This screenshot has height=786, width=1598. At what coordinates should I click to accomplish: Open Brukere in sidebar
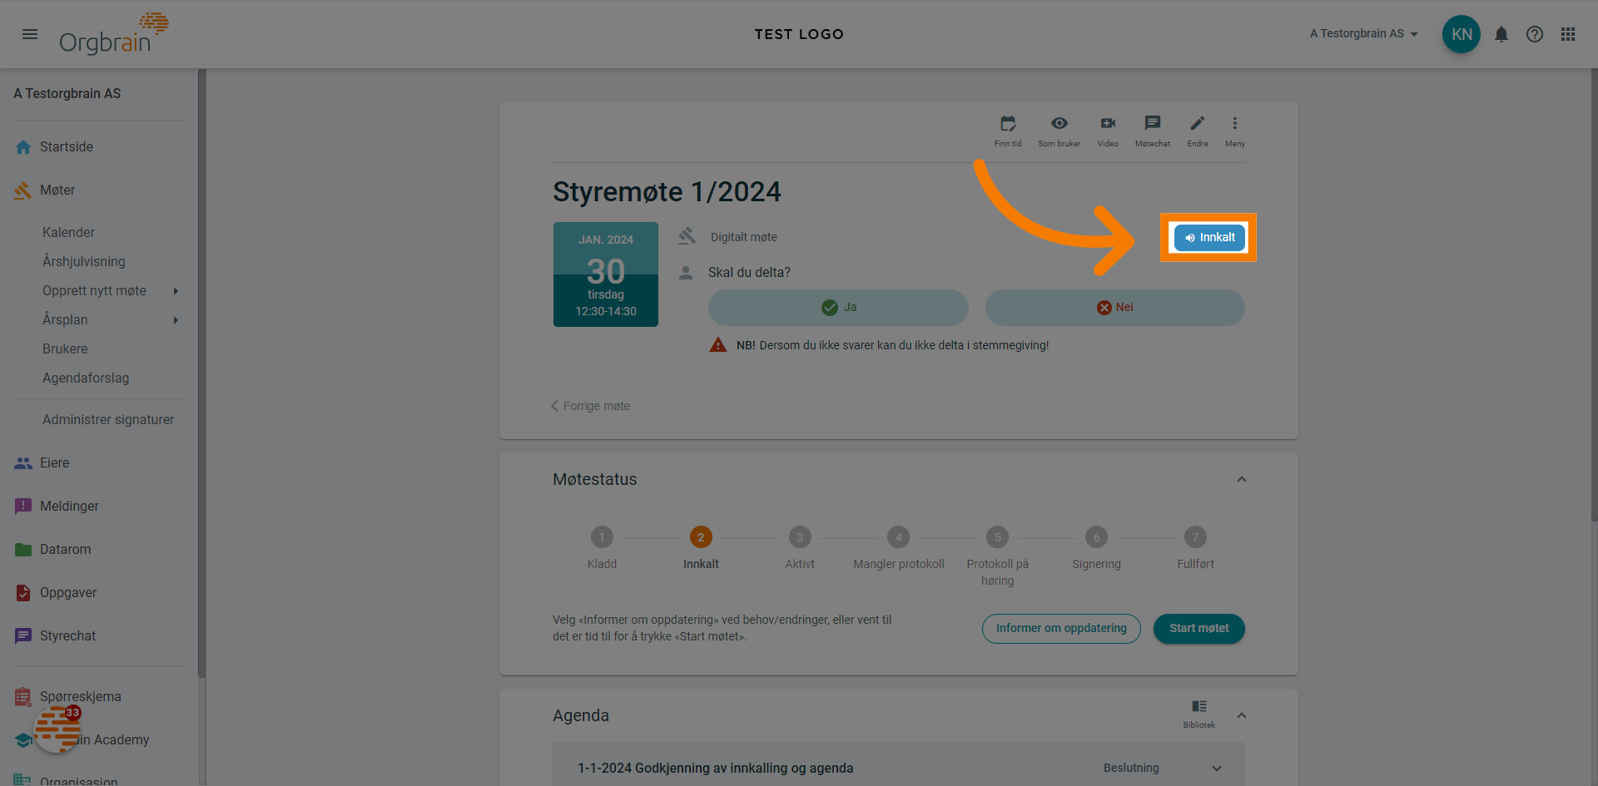(x=65, y=349)
